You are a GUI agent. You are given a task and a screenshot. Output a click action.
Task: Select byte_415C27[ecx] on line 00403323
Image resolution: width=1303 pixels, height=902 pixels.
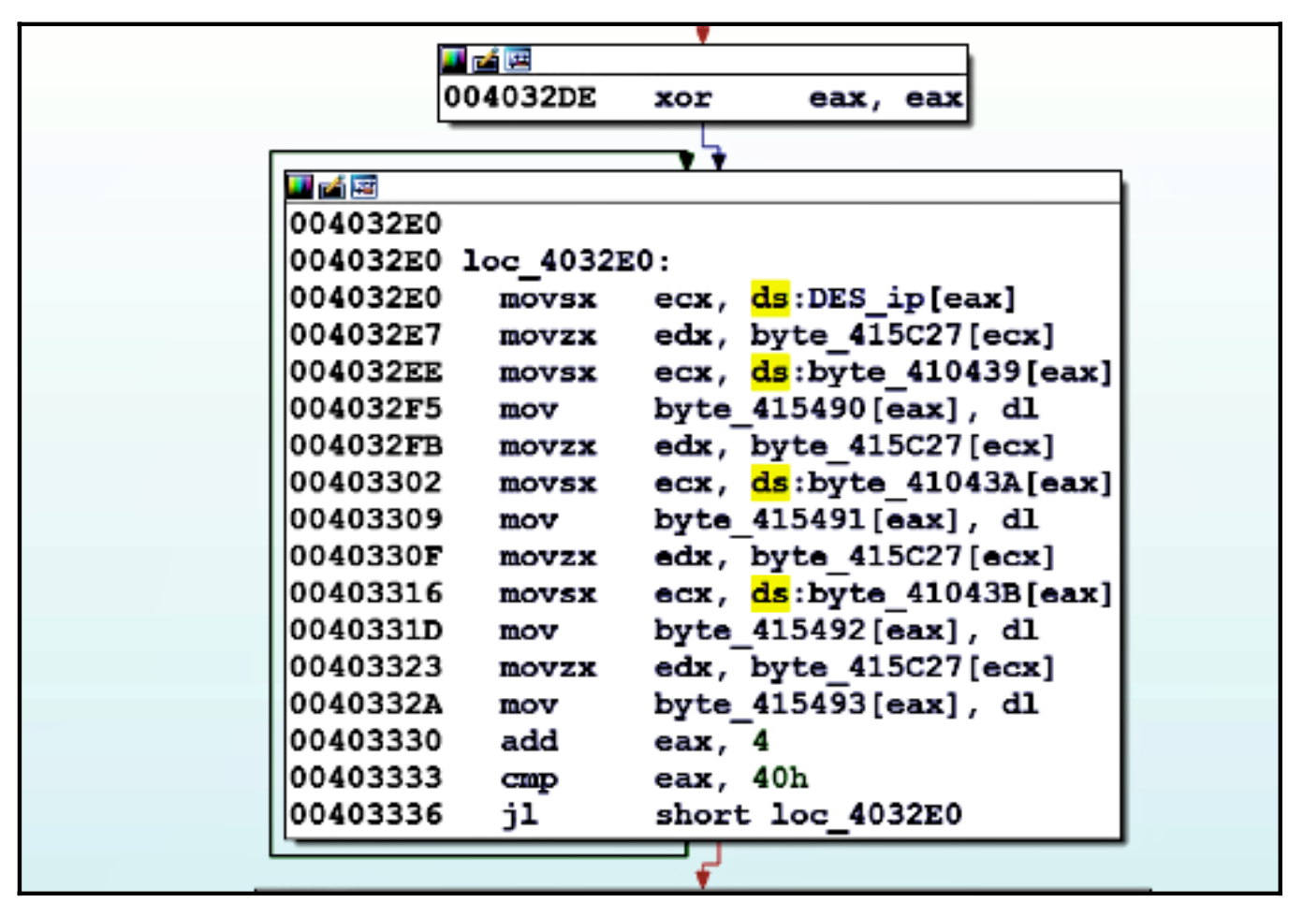coord(902,667)
